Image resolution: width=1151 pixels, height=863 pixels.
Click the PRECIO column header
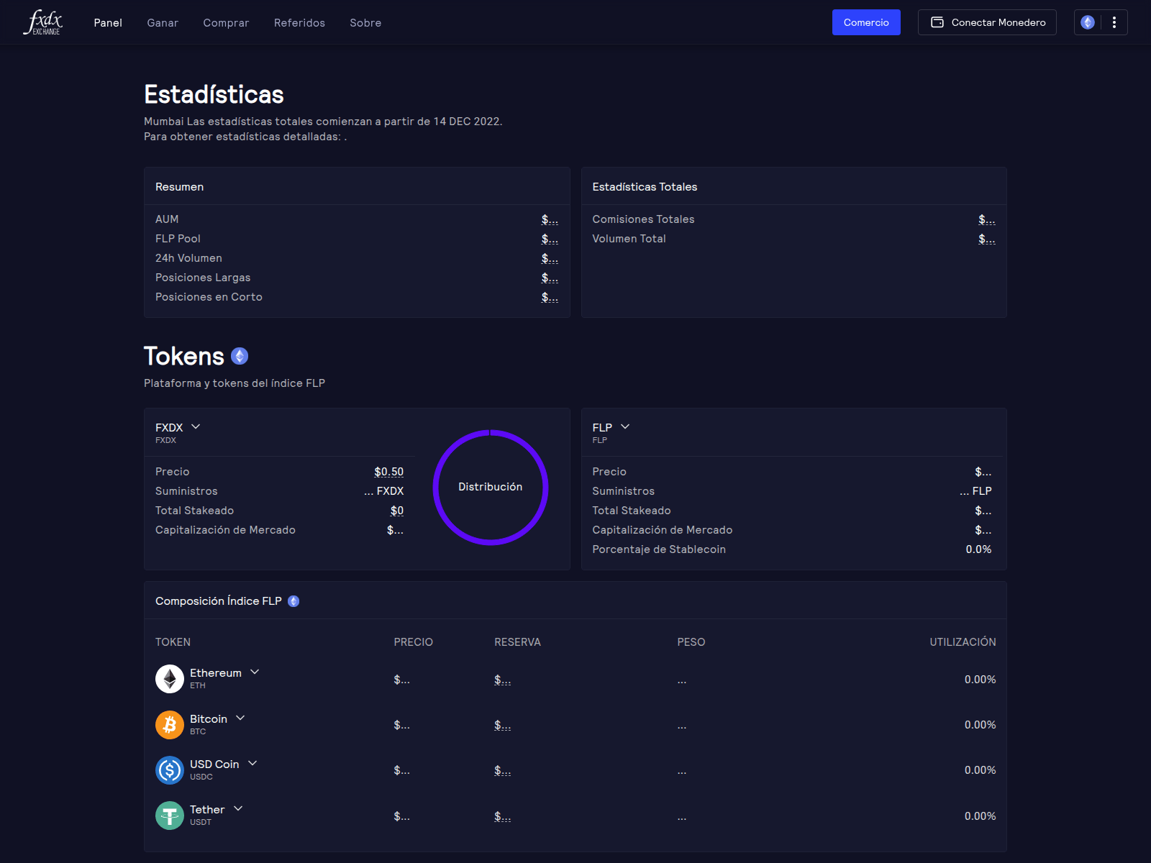tap(414, 642)
